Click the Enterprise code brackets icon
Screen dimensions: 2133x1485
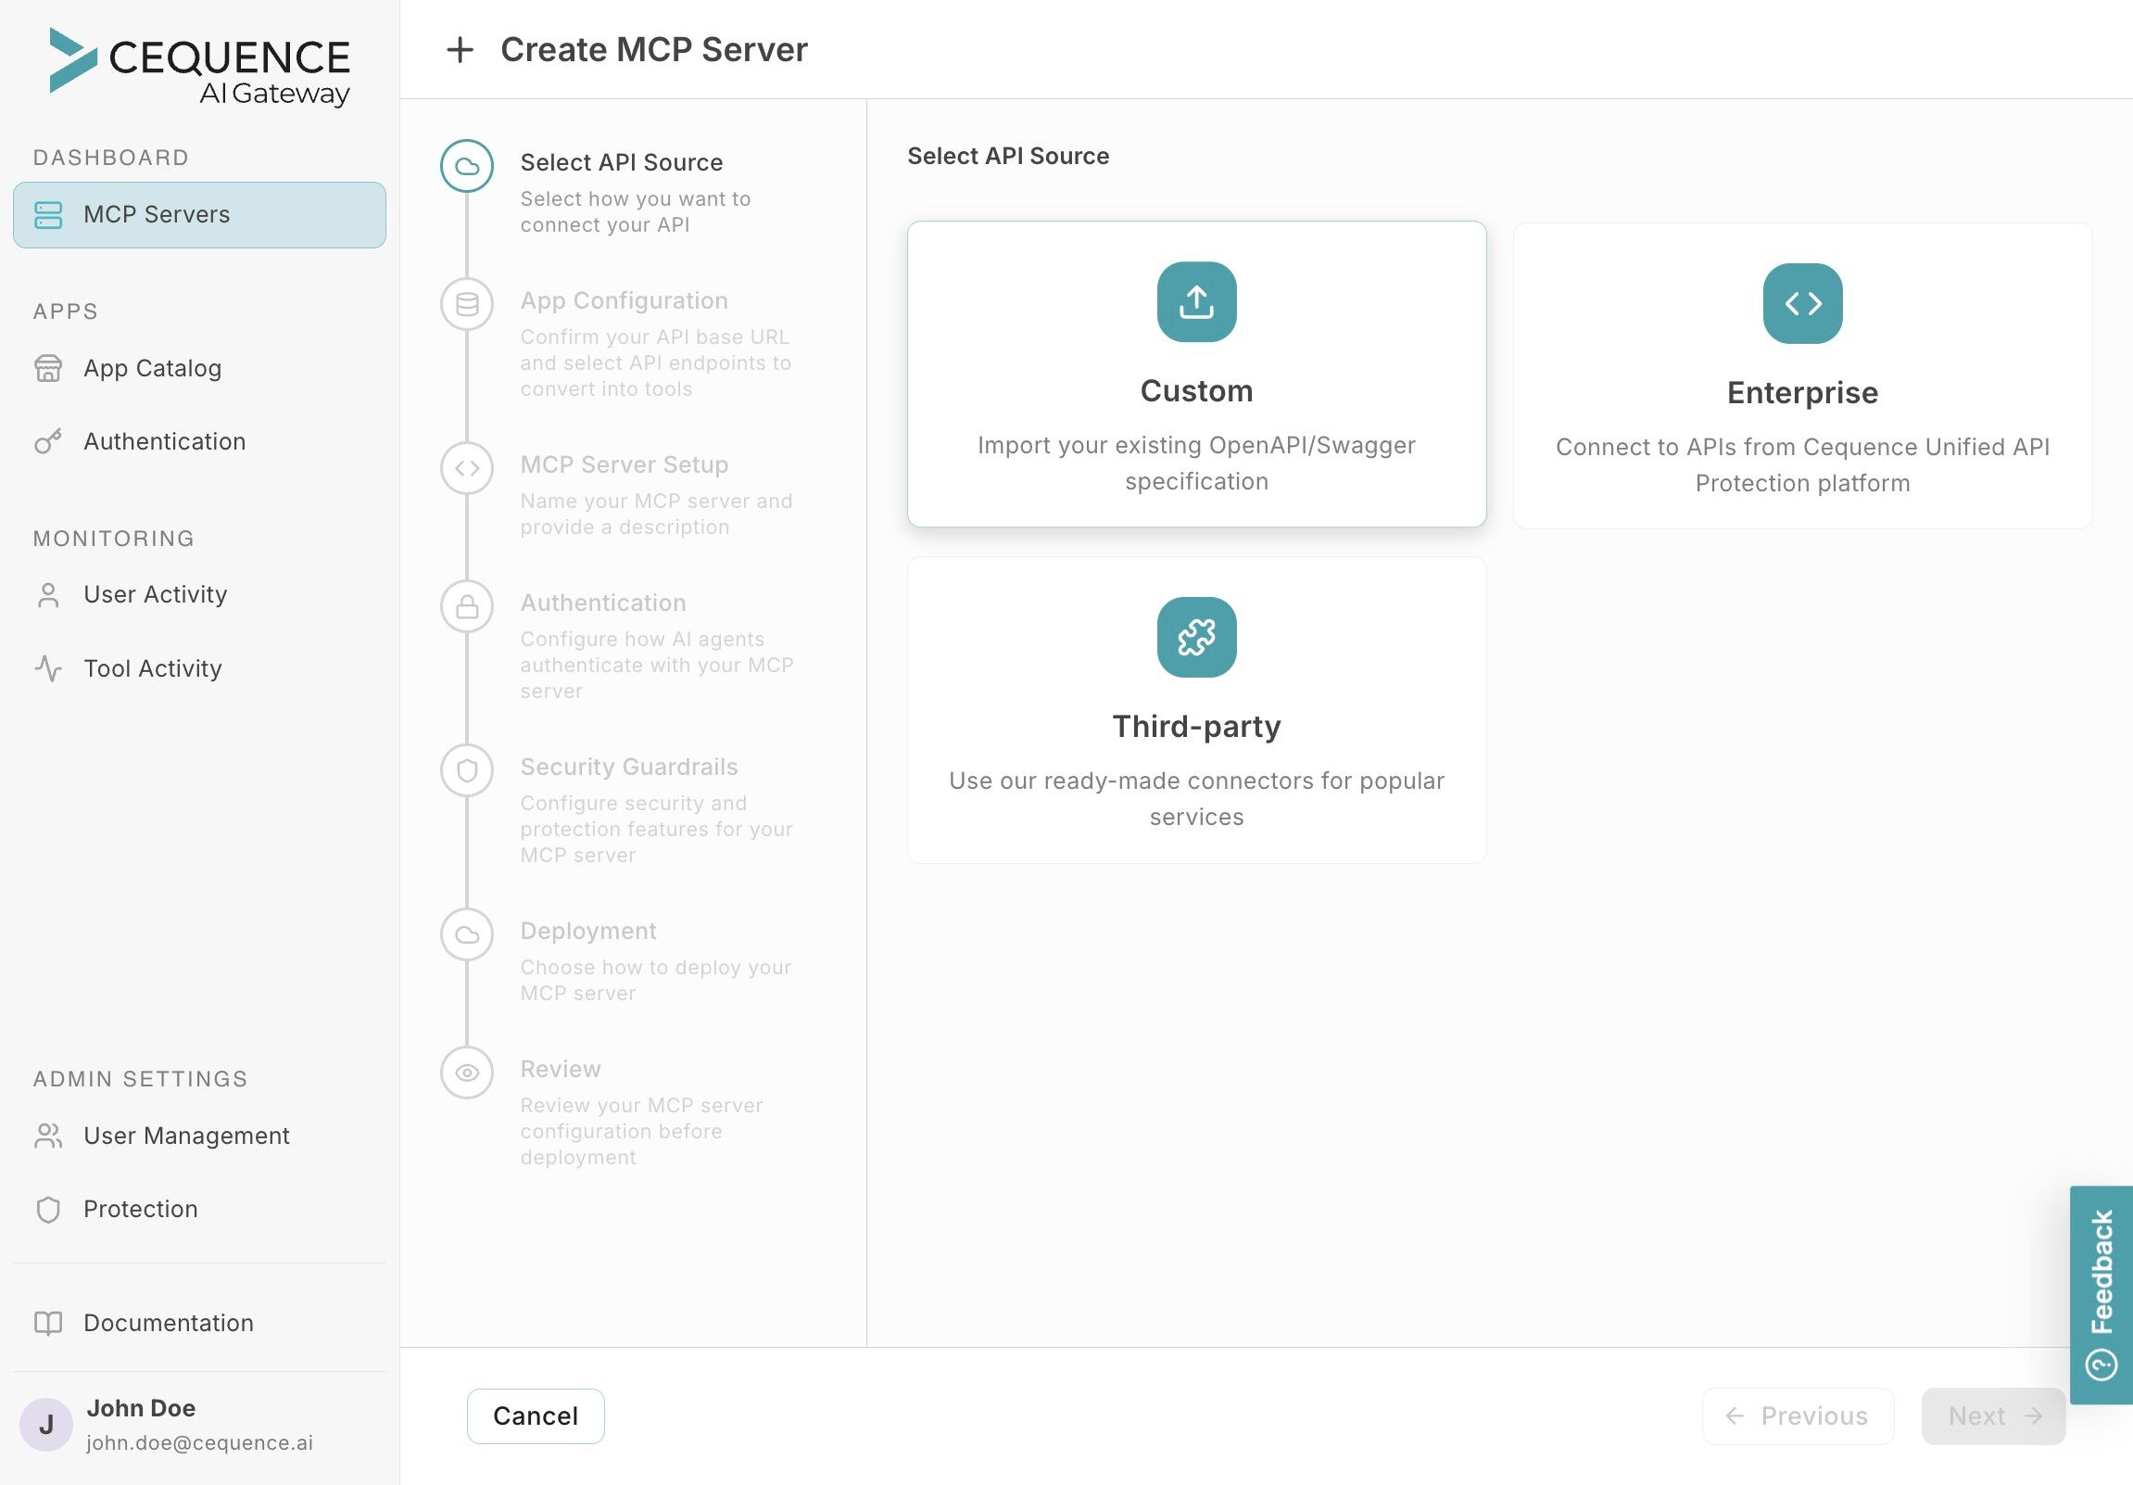[1801, 304]
